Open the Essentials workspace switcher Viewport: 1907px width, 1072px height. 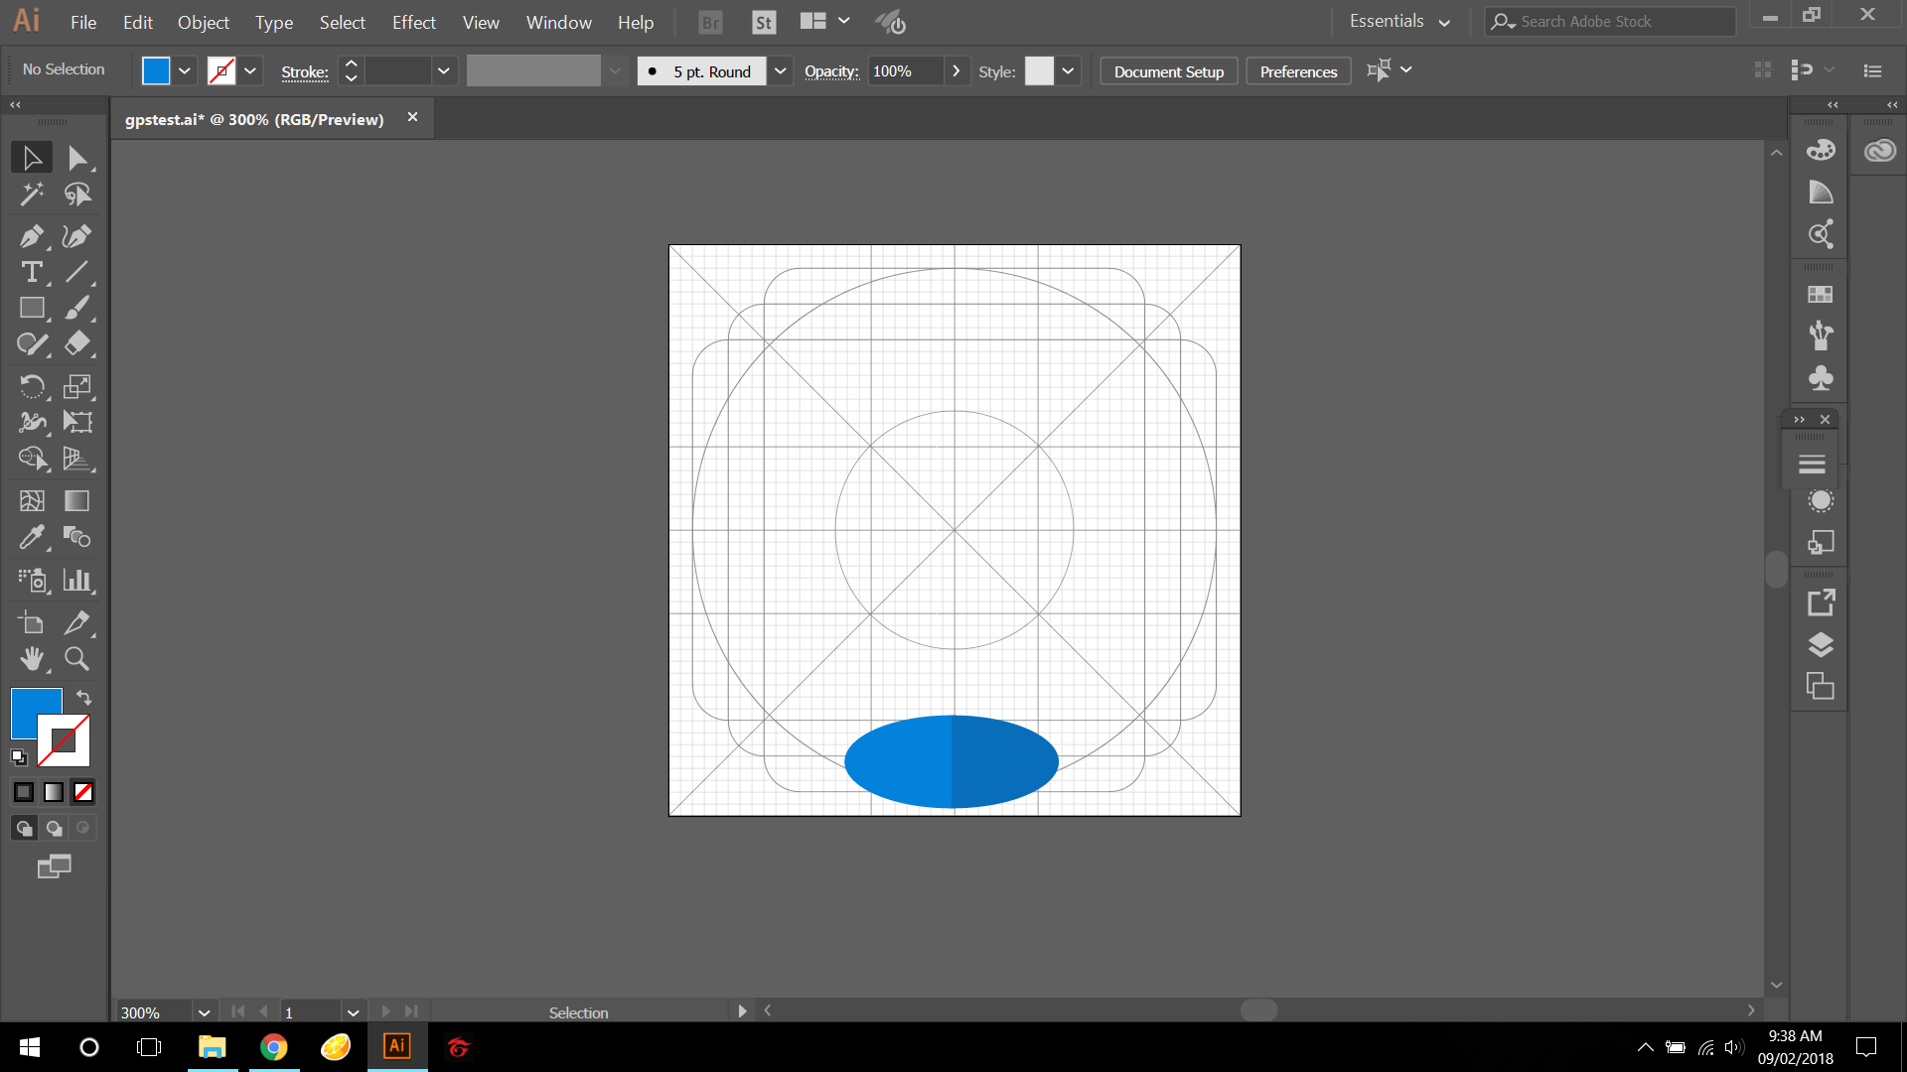point(1397,20)
